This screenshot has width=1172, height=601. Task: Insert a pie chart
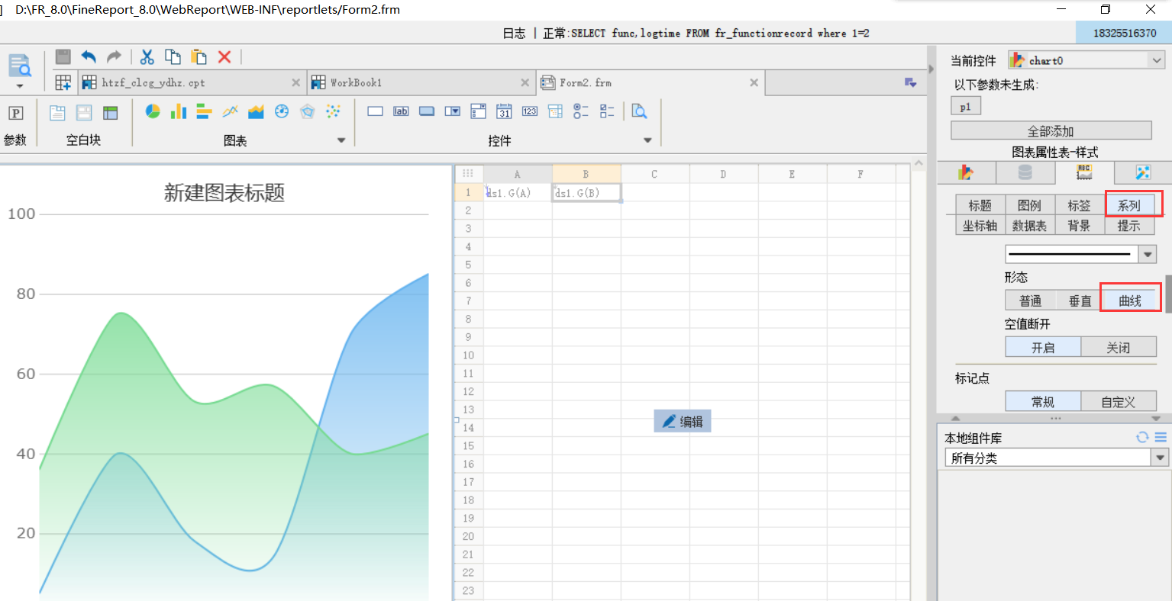pyautogui.click(x=153, y=111)
